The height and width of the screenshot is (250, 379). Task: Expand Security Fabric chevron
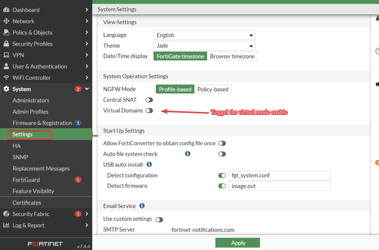coord(87,214)
